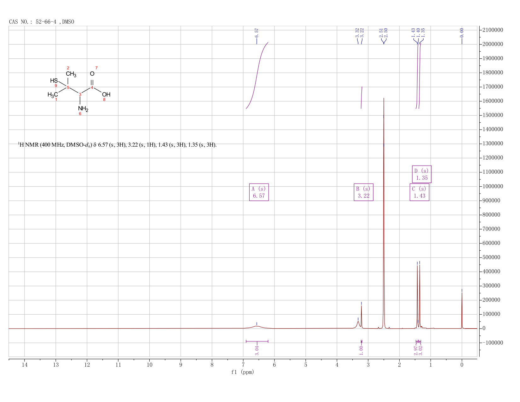The height and width of the screenshot is (402, 520).
Task: Click atom number 3 in the structure
Action: (x=80, y=94)
